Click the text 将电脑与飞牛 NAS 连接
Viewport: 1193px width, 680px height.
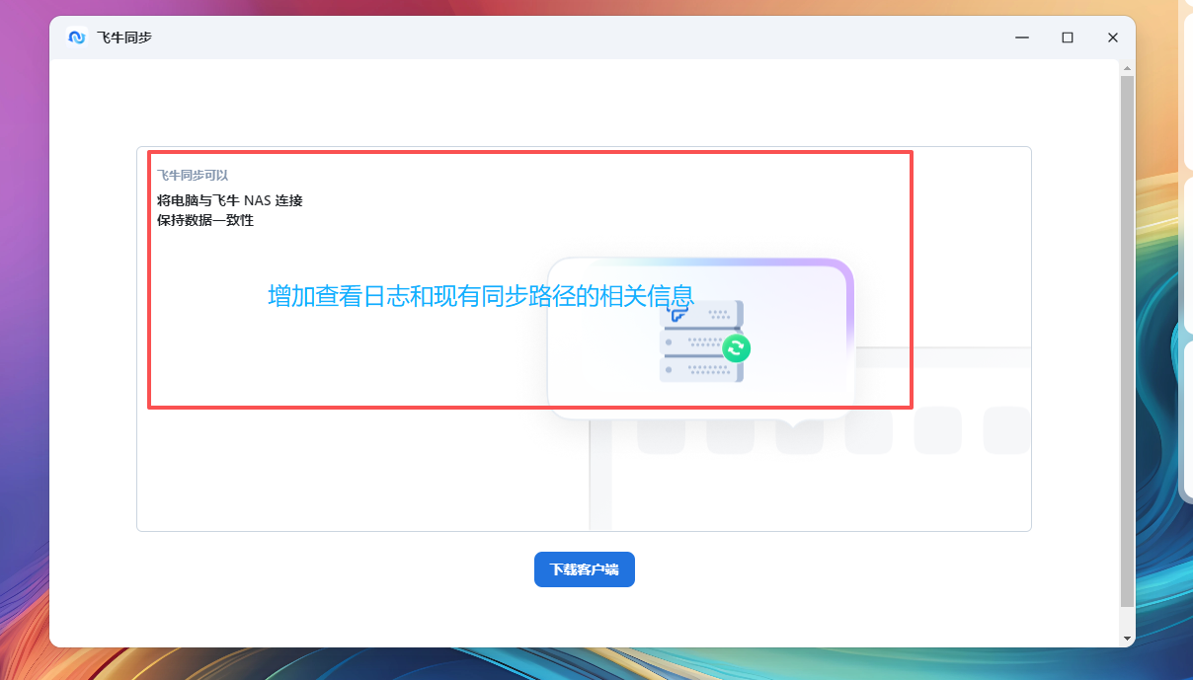(x=229, y=200)
